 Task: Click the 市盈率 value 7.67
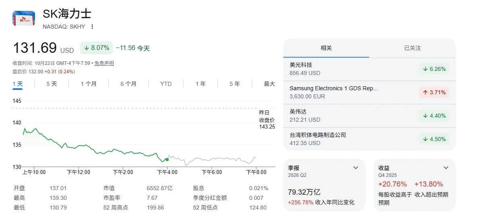point(152,198)
